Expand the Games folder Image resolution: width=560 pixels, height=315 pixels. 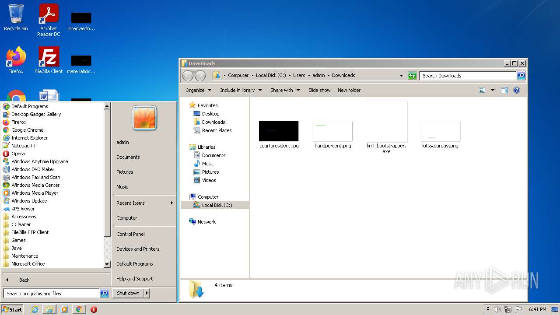(x=18, y=240)
